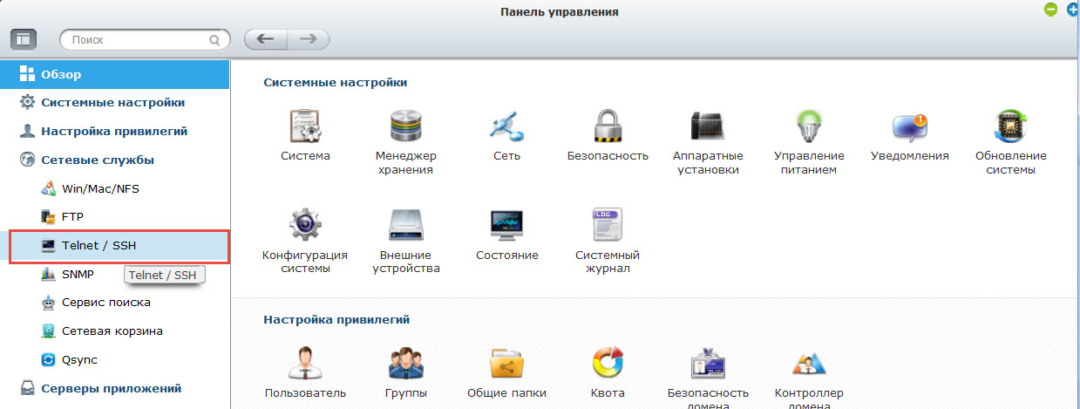The height and width of the screenshot is (409, 1080).
Task: Open Уведомления notifications icon
Action: click(910, 126)
